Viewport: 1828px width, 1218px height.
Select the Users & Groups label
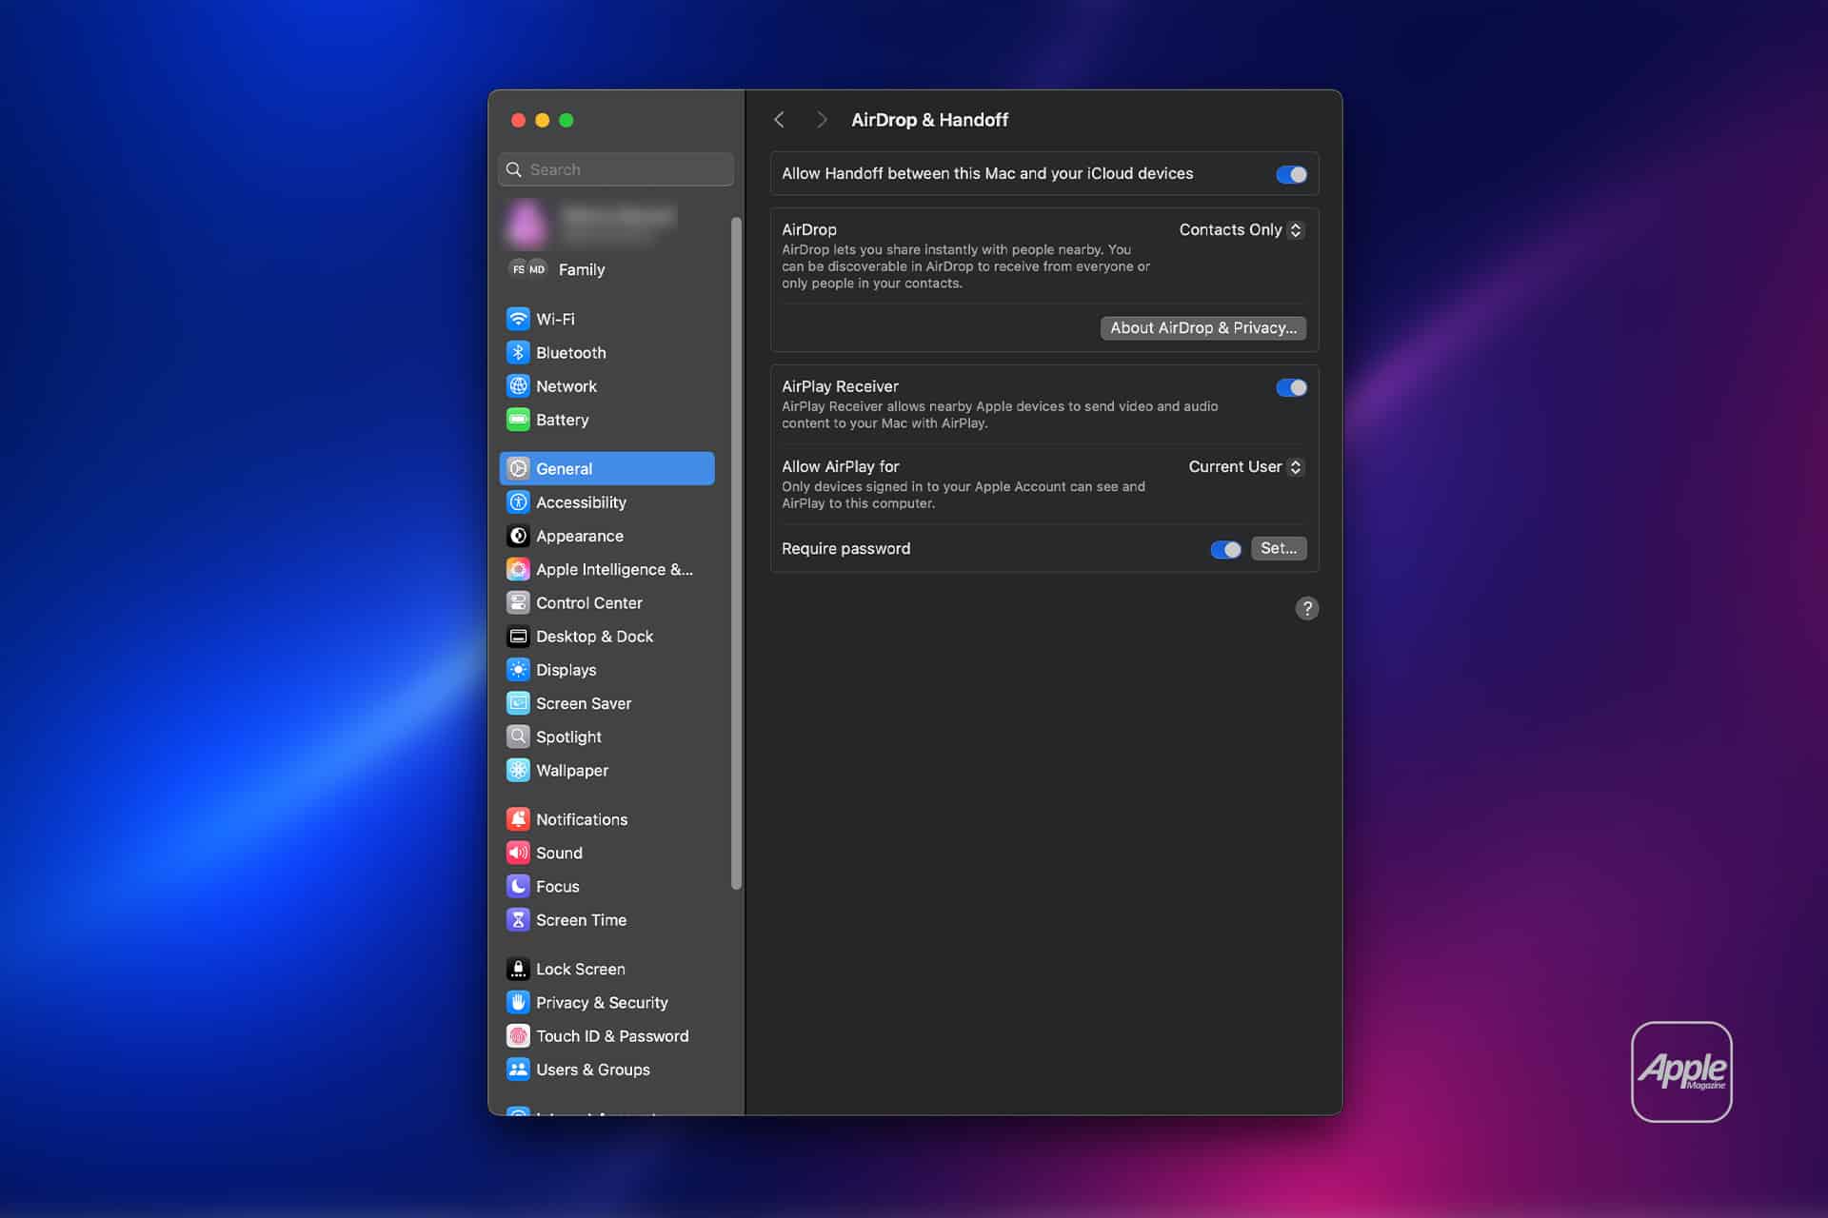[593, 1070]
